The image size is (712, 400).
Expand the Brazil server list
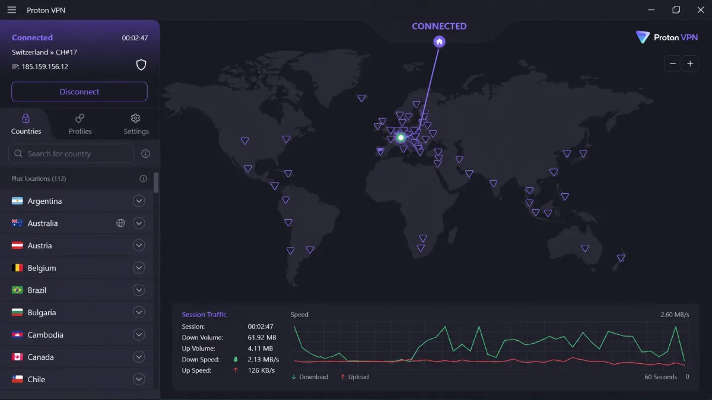139,290
